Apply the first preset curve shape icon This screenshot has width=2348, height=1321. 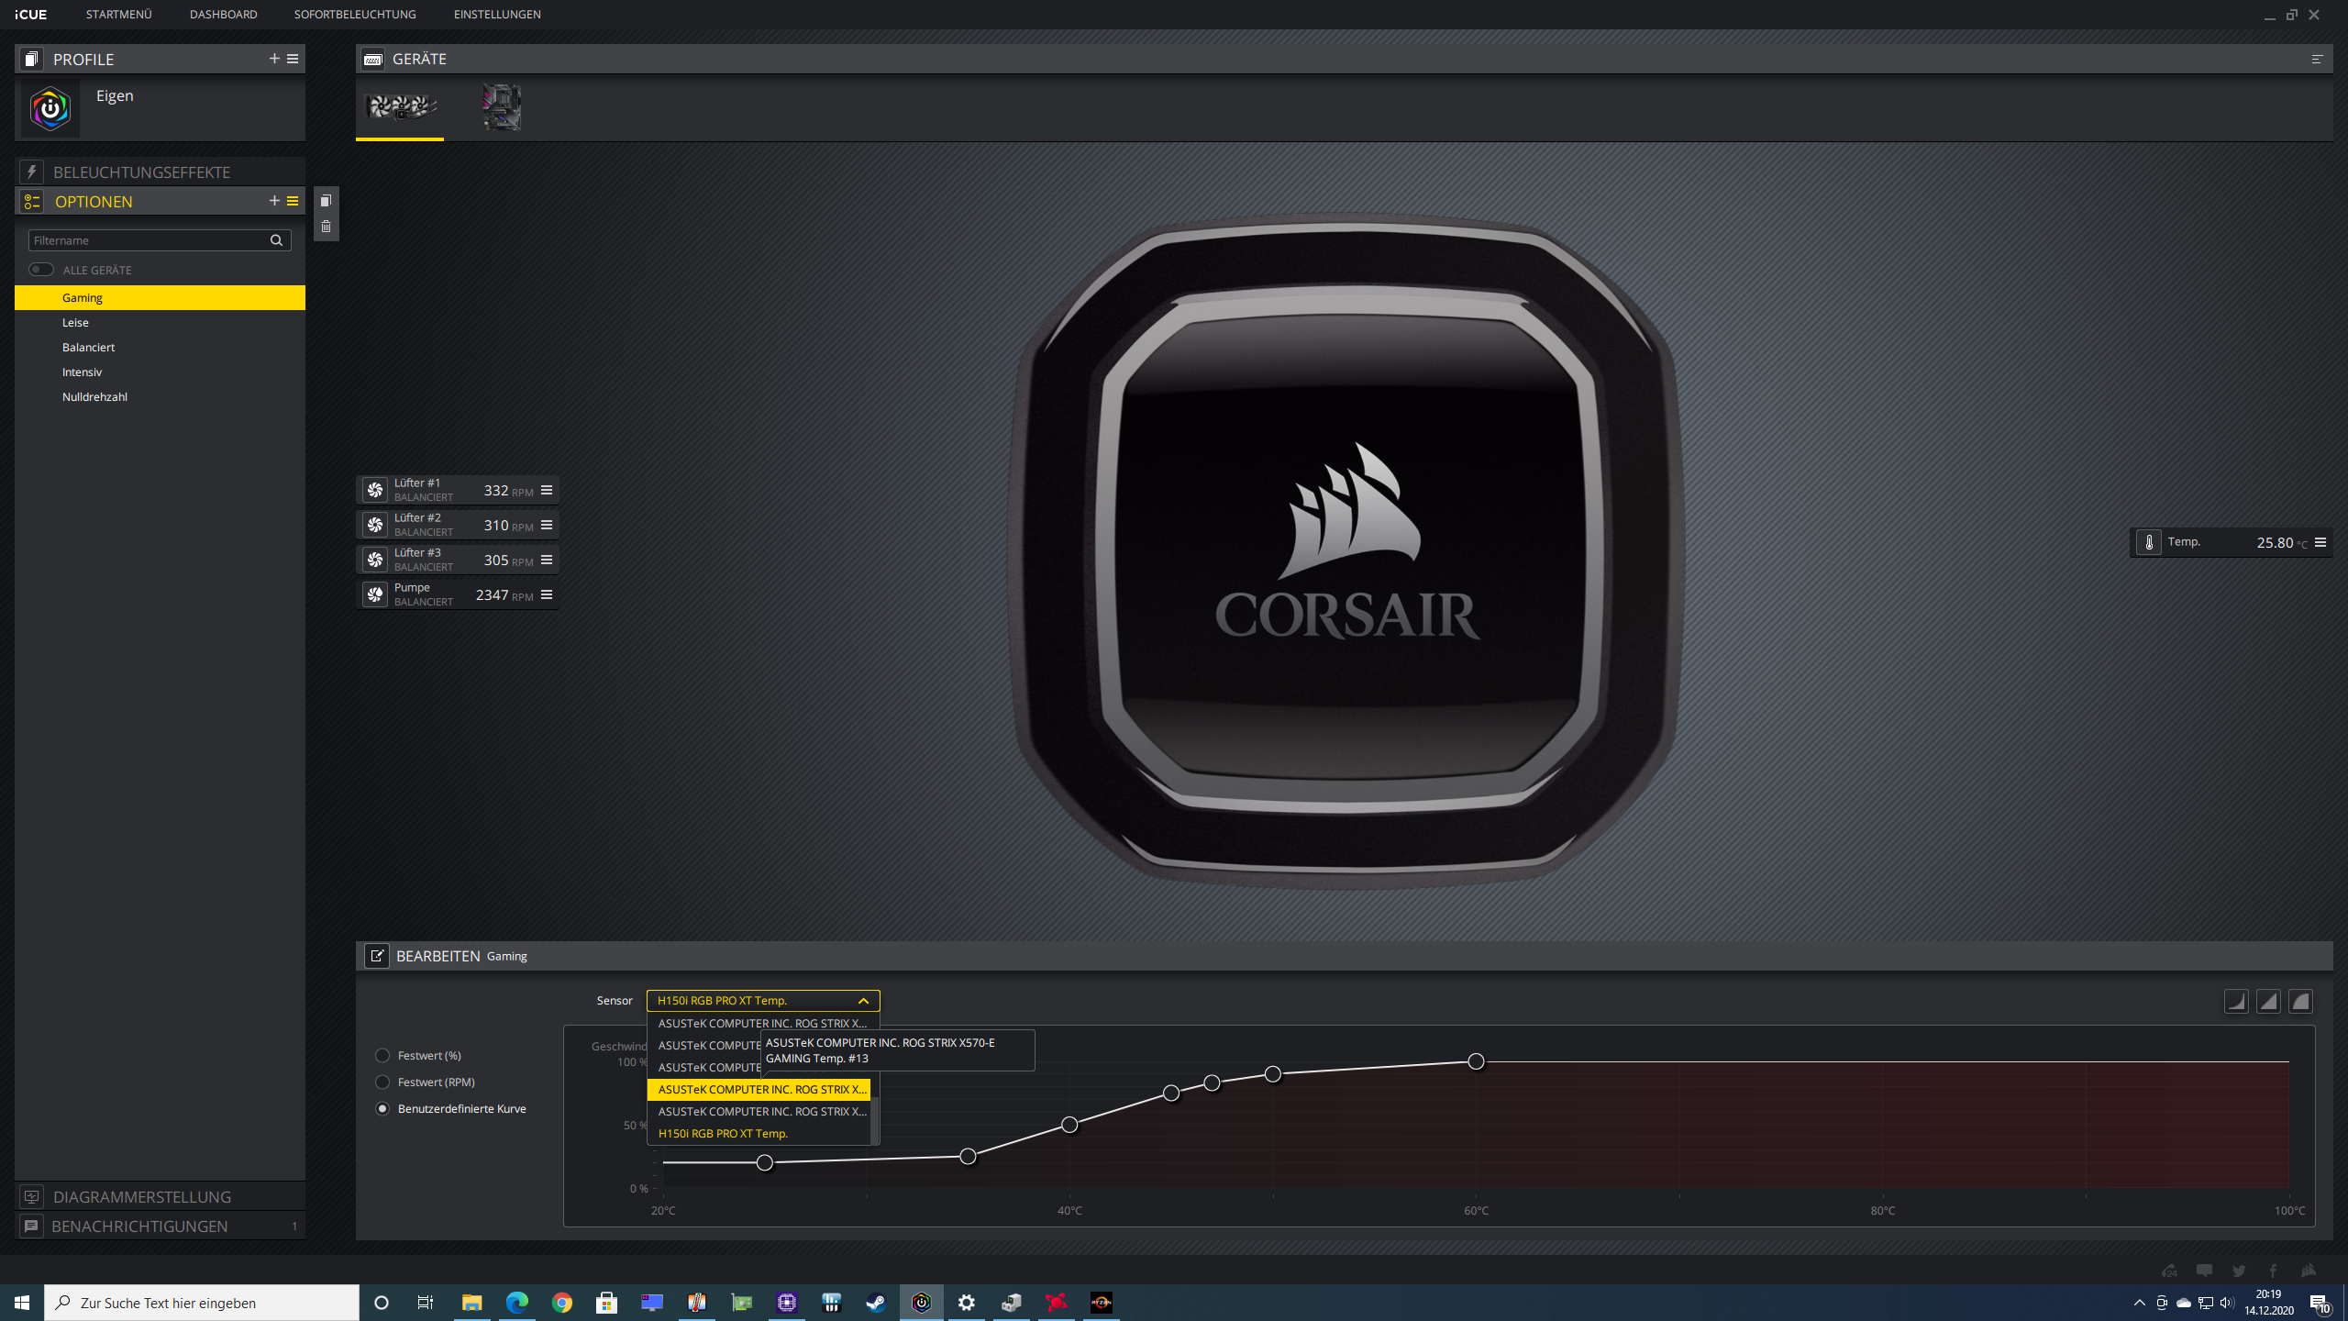click(x=2236, y=1001)
